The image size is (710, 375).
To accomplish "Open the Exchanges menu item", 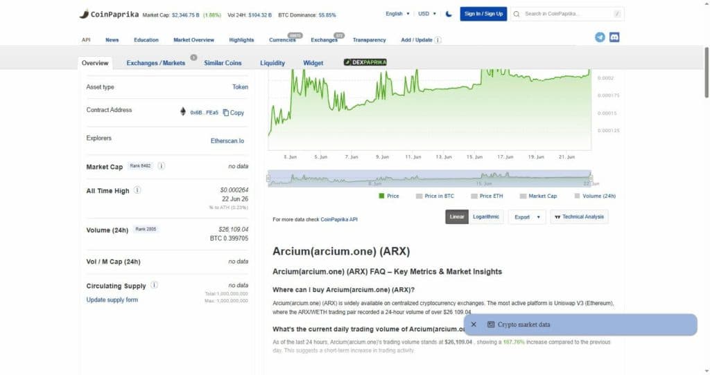I will coord(324,39).
